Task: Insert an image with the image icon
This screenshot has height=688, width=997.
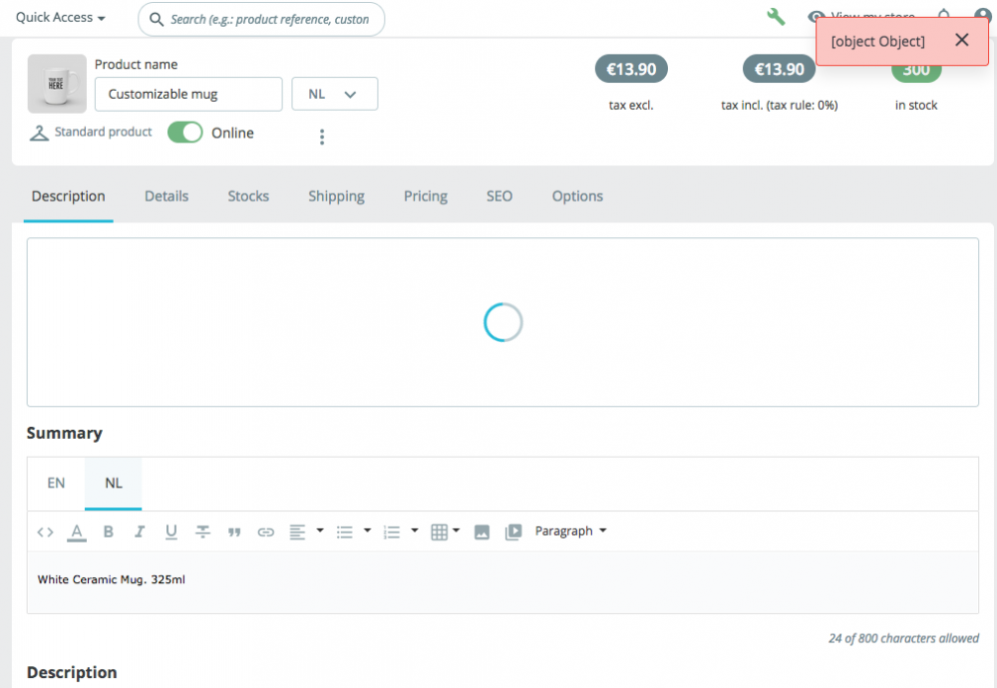Action: point(482,532)
